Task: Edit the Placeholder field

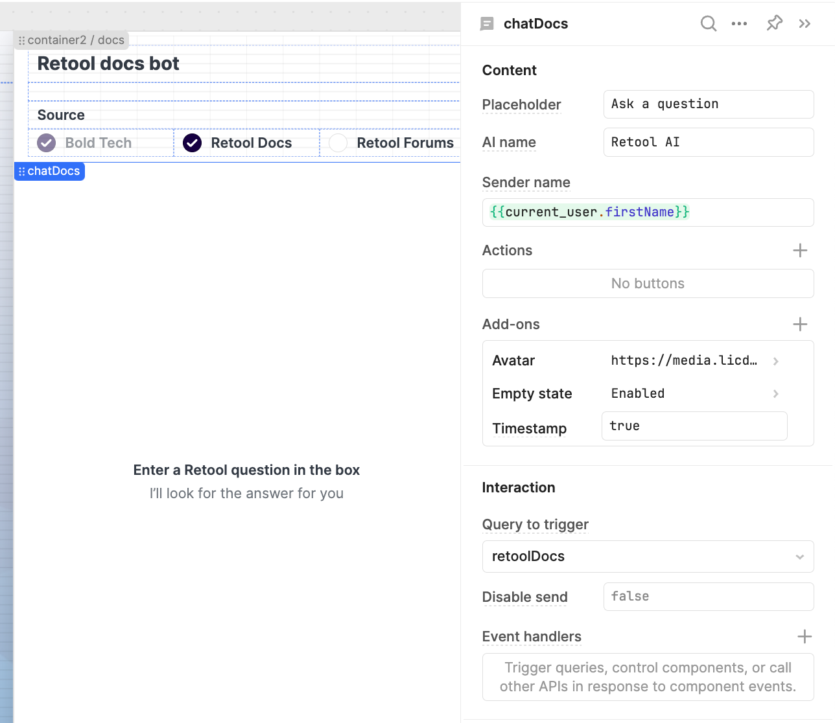Action: pyautogui.click(x=709, y=104)
